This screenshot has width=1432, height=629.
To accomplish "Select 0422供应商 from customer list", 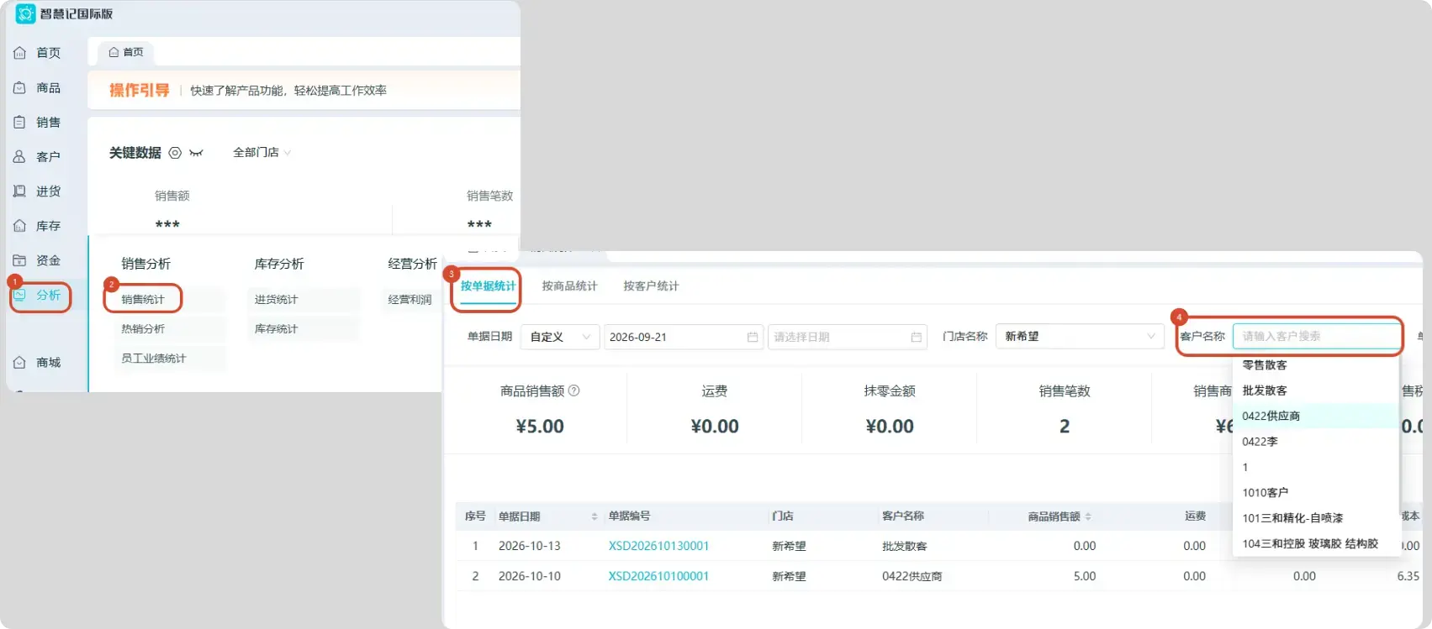I will point(1315,416).
